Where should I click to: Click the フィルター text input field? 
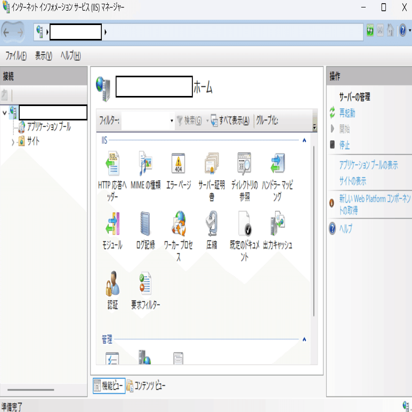click(146, 120)
